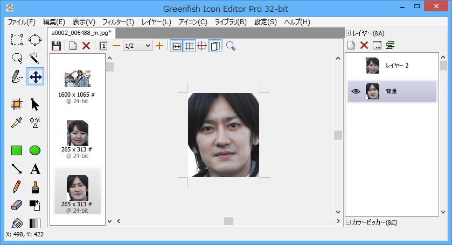
Task: Toggle fit-to-window view button
Action: pyautogui.click(x=176, y=46)
